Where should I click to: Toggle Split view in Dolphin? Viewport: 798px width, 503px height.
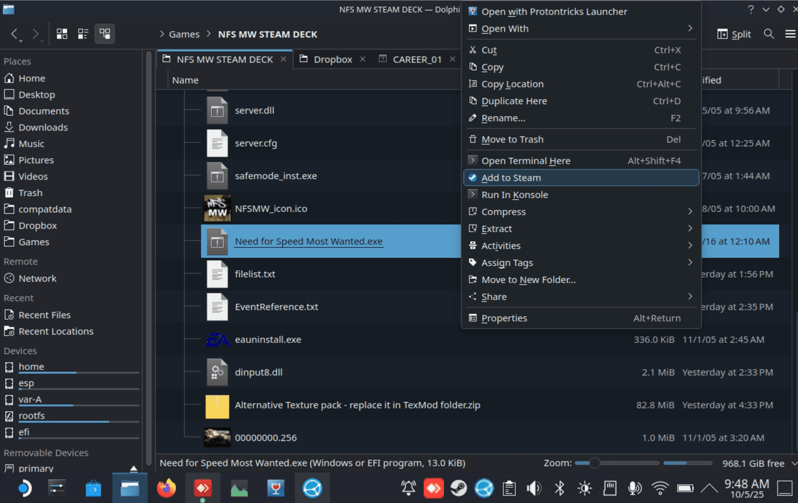coord(734,34)
